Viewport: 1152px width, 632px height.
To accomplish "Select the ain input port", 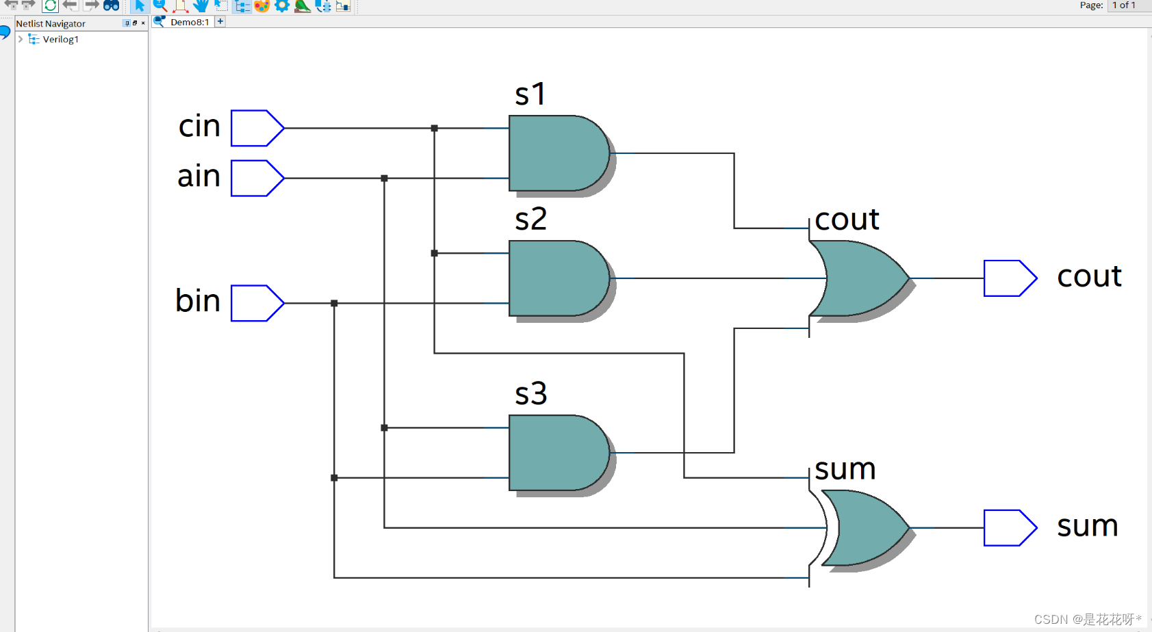I will point(257,178).
